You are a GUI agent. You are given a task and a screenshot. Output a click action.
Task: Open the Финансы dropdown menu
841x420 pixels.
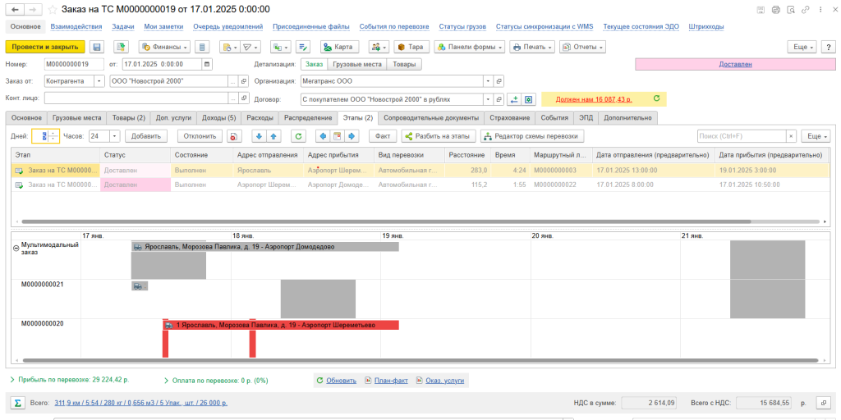165,47
